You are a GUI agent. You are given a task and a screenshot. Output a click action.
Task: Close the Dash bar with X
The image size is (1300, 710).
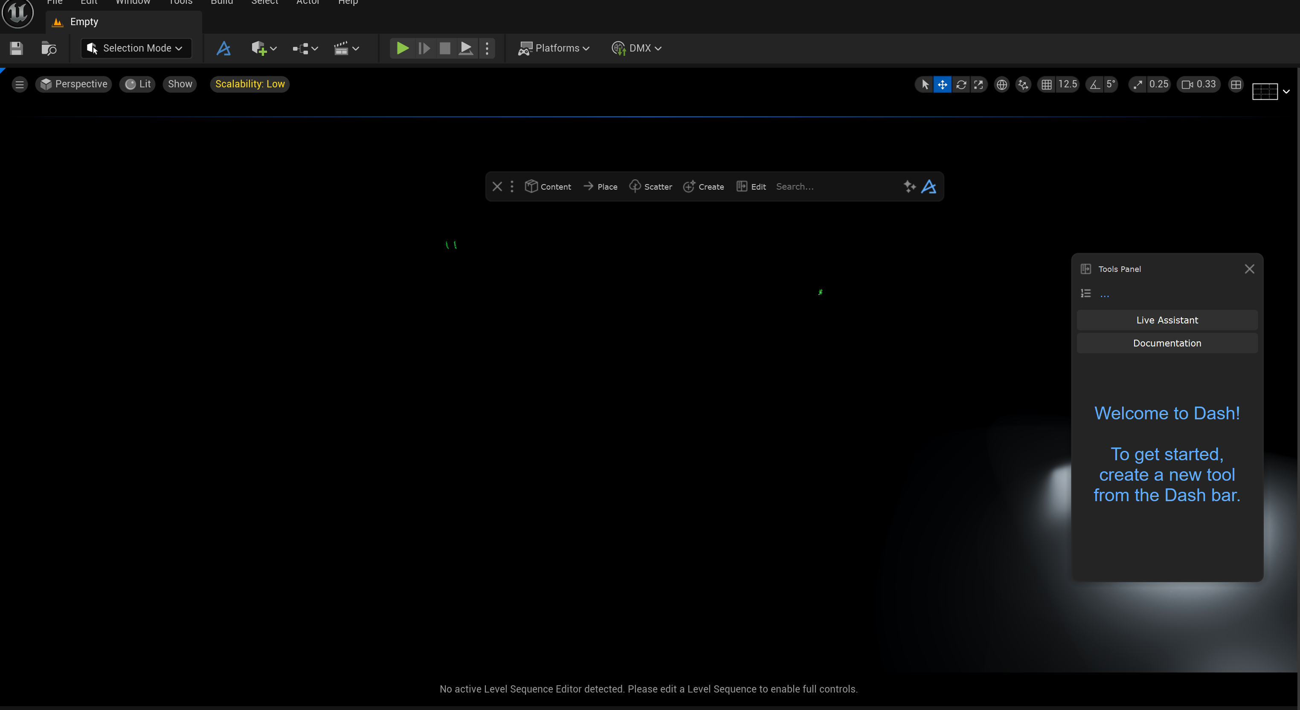click(497, 187)
